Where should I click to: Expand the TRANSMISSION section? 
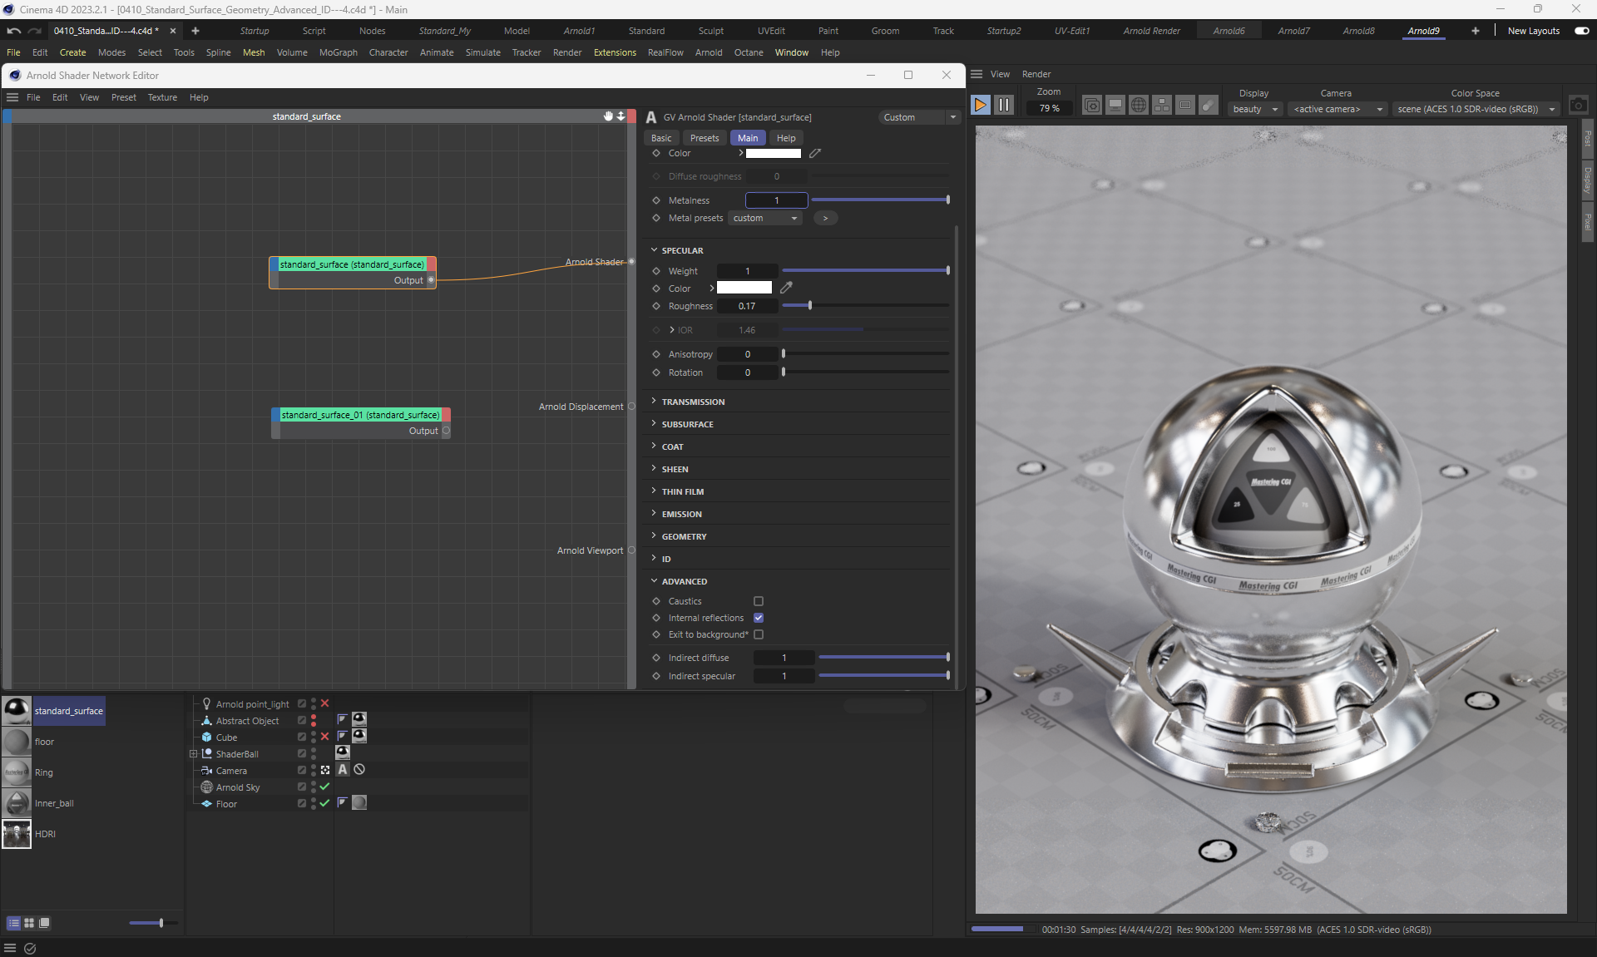pos(692,402)
